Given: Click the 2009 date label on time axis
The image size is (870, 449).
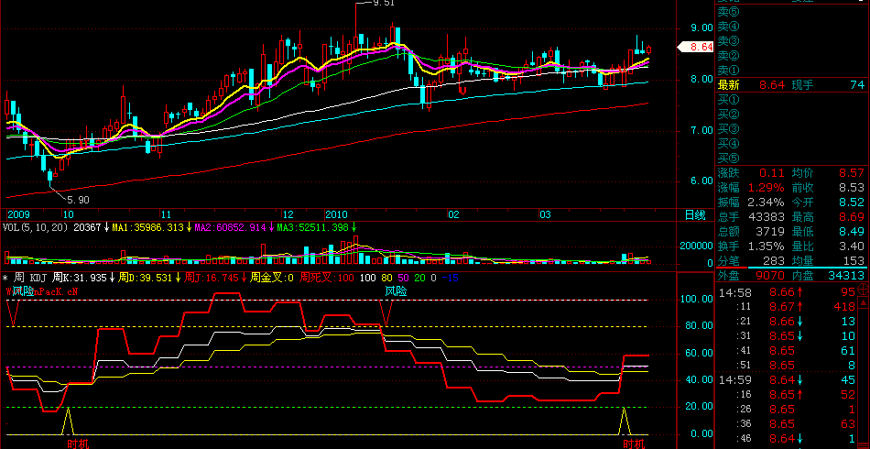Looking at the screenshot, I should coord(18,214).
